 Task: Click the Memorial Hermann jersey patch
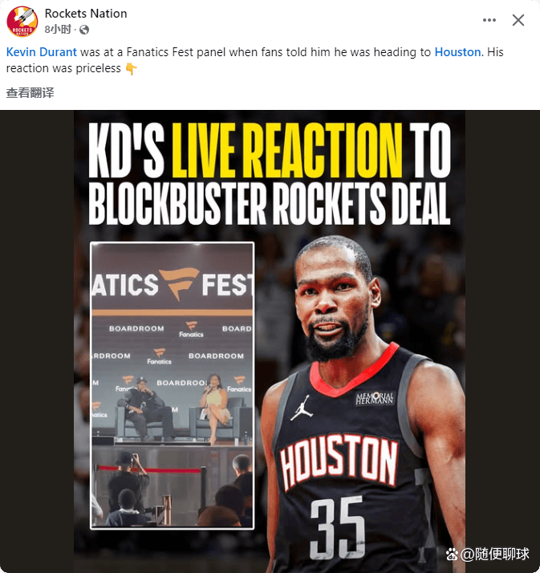[x=375, y=399]
